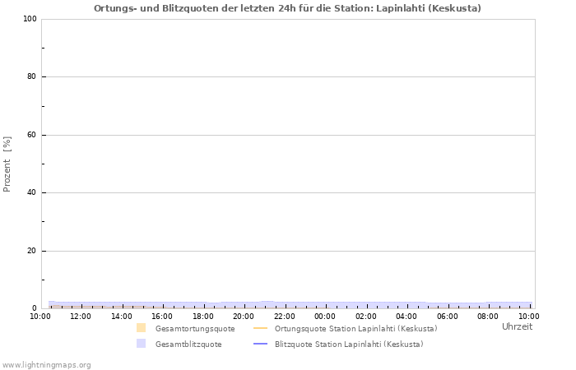Viewport: 576px width, 370px height.
Task: Click the Blitzquote Station Lapinlahti legend text
Action: point(349,344)
